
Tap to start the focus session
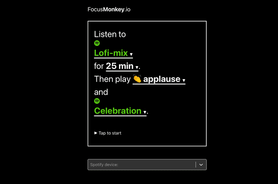pyautogui.click(x=108, y=133)
